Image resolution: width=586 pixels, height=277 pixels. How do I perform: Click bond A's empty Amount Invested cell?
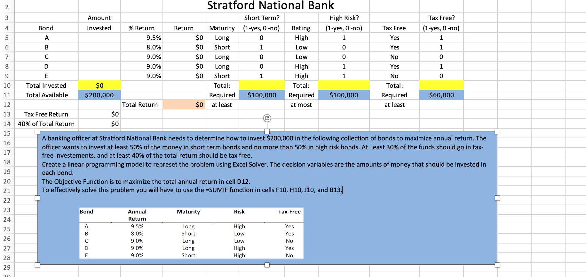[99, 38]
